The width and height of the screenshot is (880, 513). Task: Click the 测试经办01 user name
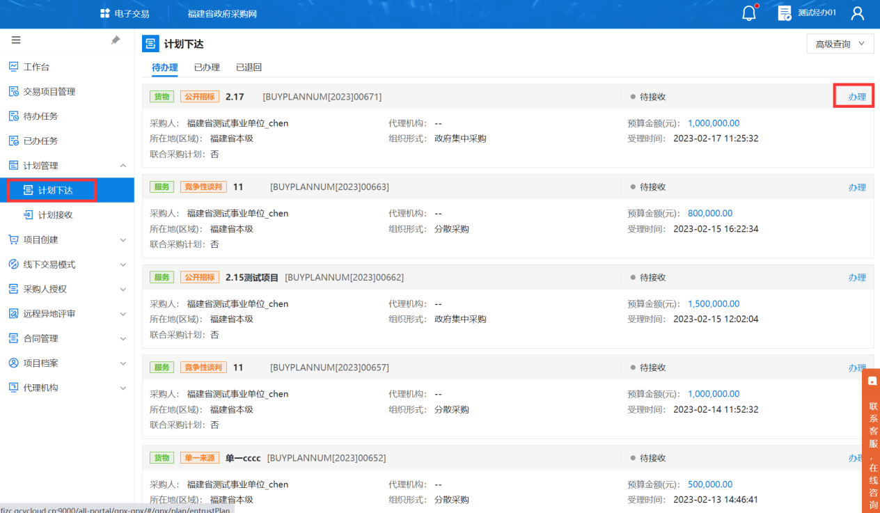(x=817, y=13)
